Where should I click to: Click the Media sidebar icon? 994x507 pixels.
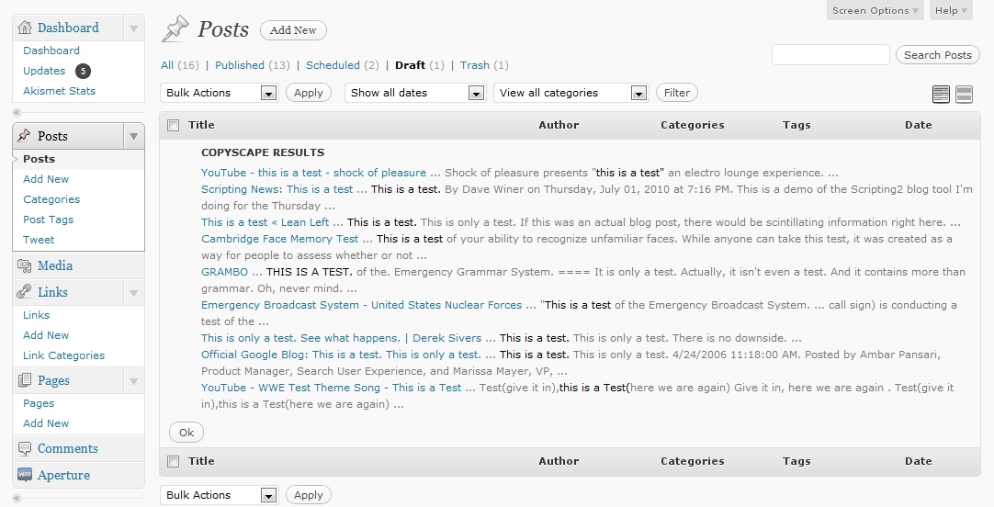coord(25,265)
